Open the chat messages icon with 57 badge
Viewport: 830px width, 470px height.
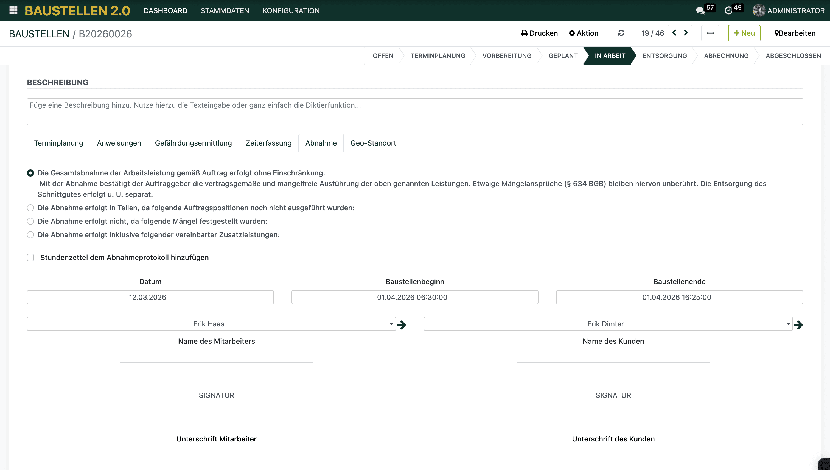coord(700,11)
